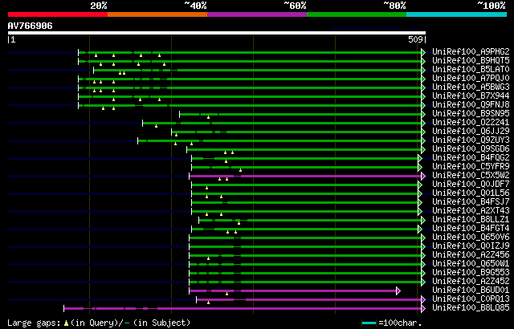Open the UniRef100_B8LLZ1 hit label
The image size is (514, 329).
coord(471,220)
